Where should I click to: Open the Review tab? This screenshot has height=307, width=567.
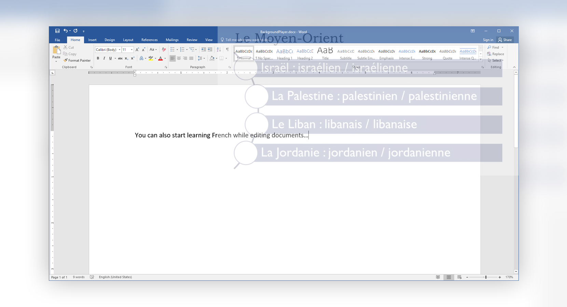tap(192, 40)
